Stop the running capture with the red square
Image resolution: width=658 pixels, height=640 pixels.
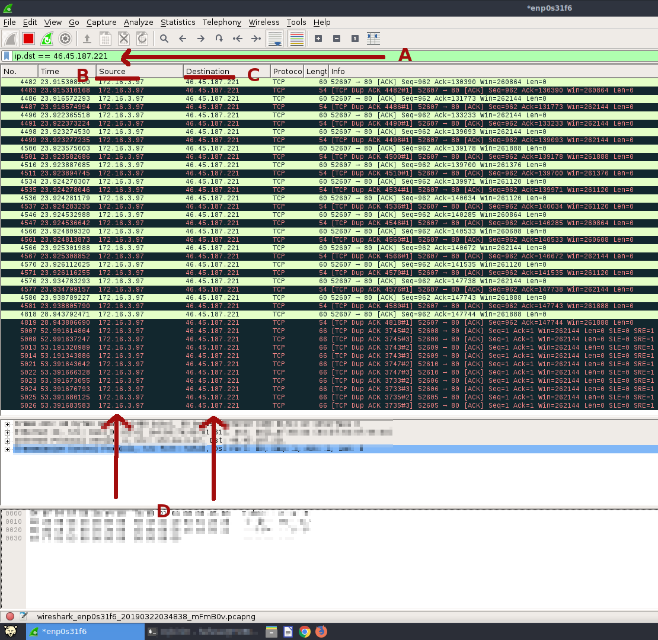click(28, 39)
